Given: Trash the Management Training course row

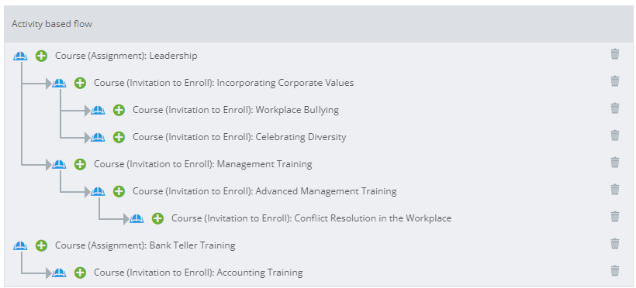Looking at the screenshot, I should (615, 163).
